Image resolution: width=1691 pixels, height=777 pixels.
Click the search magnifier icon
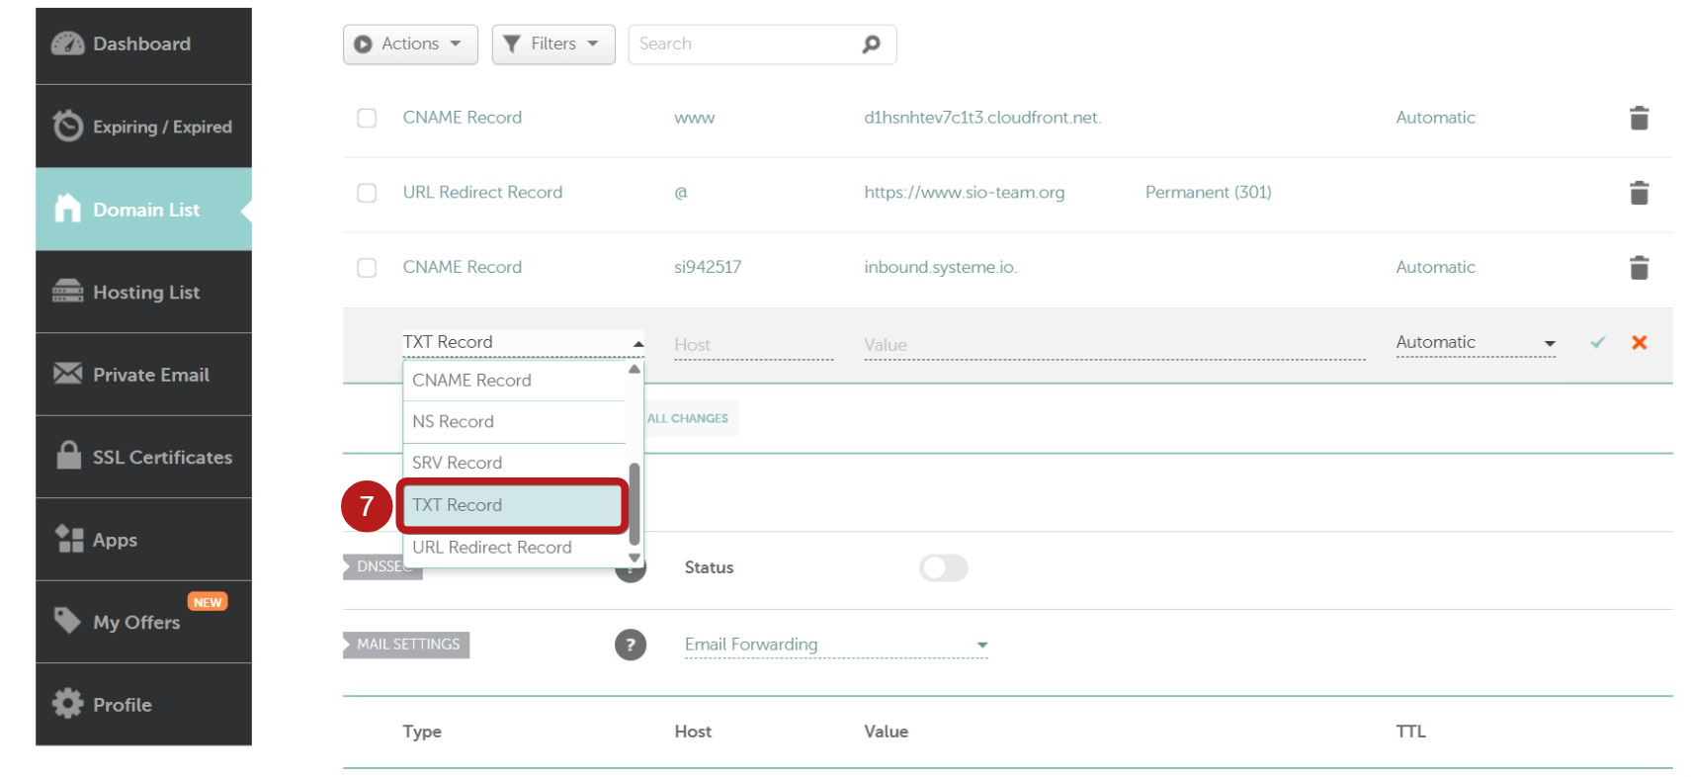871,44
